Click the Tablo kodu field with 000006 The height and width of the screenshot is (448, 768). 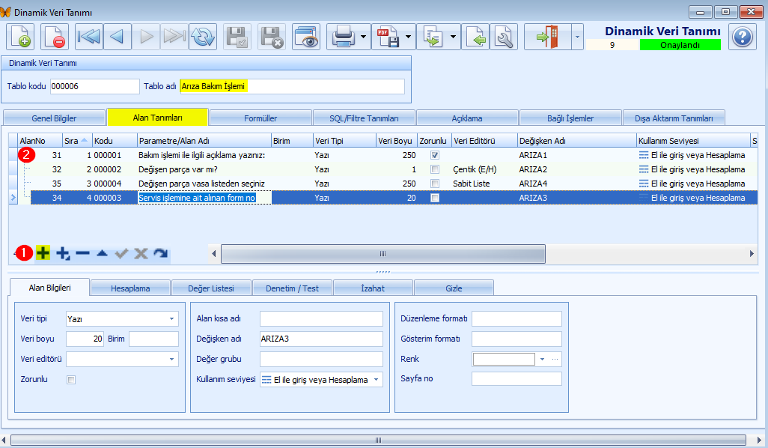pos(95,86)
